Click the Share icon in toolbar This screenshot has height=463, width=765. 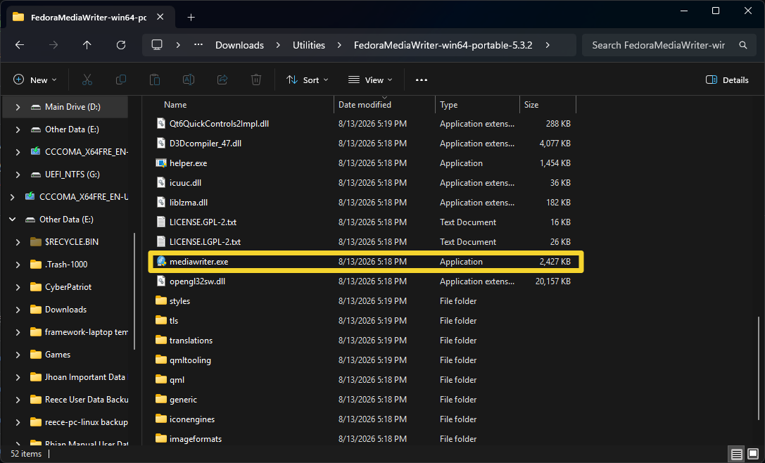pos(222,80)
